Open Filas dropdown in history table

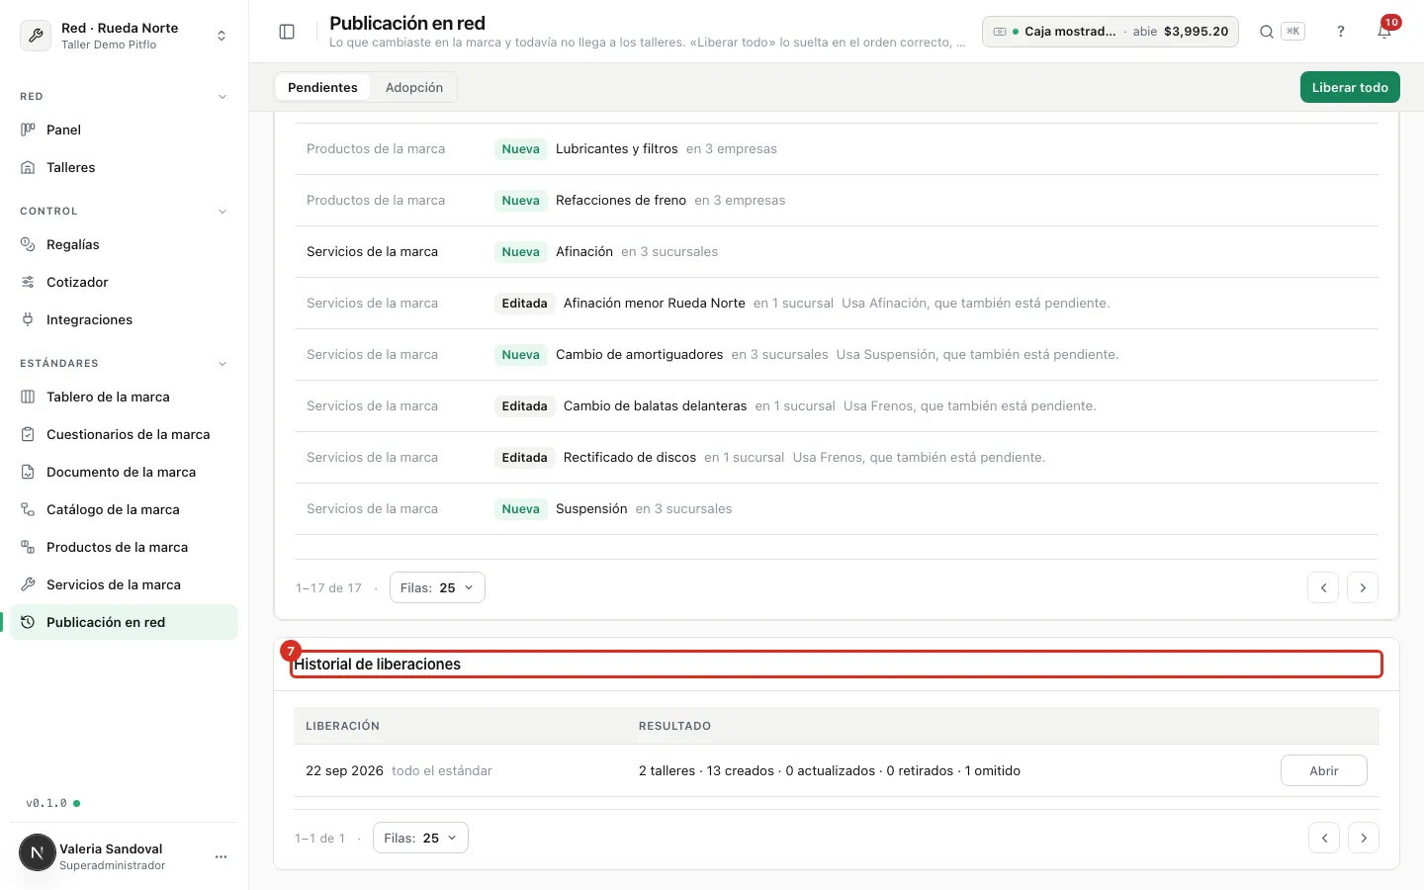(x=420, y=838)
